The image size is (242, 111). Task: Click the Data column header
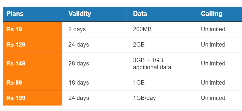click(140, 14)
